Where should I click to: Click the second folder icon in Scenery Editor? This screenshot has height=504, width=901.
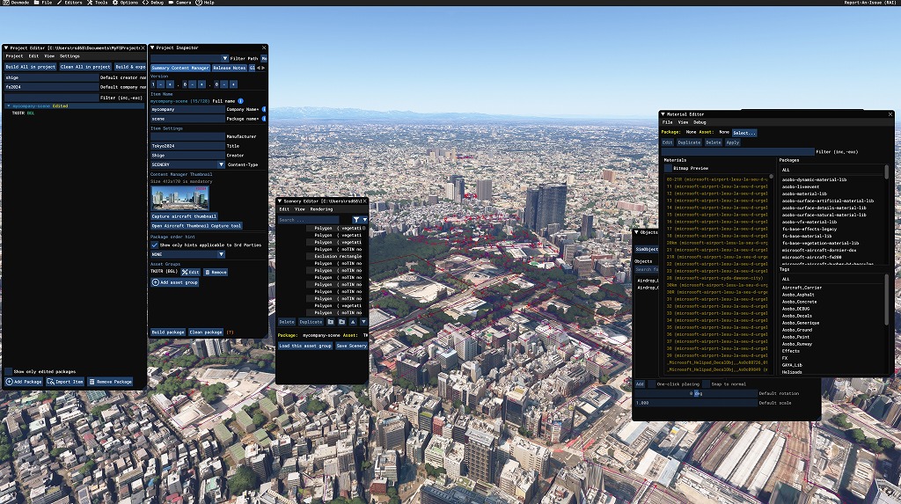tap(342, 322)
